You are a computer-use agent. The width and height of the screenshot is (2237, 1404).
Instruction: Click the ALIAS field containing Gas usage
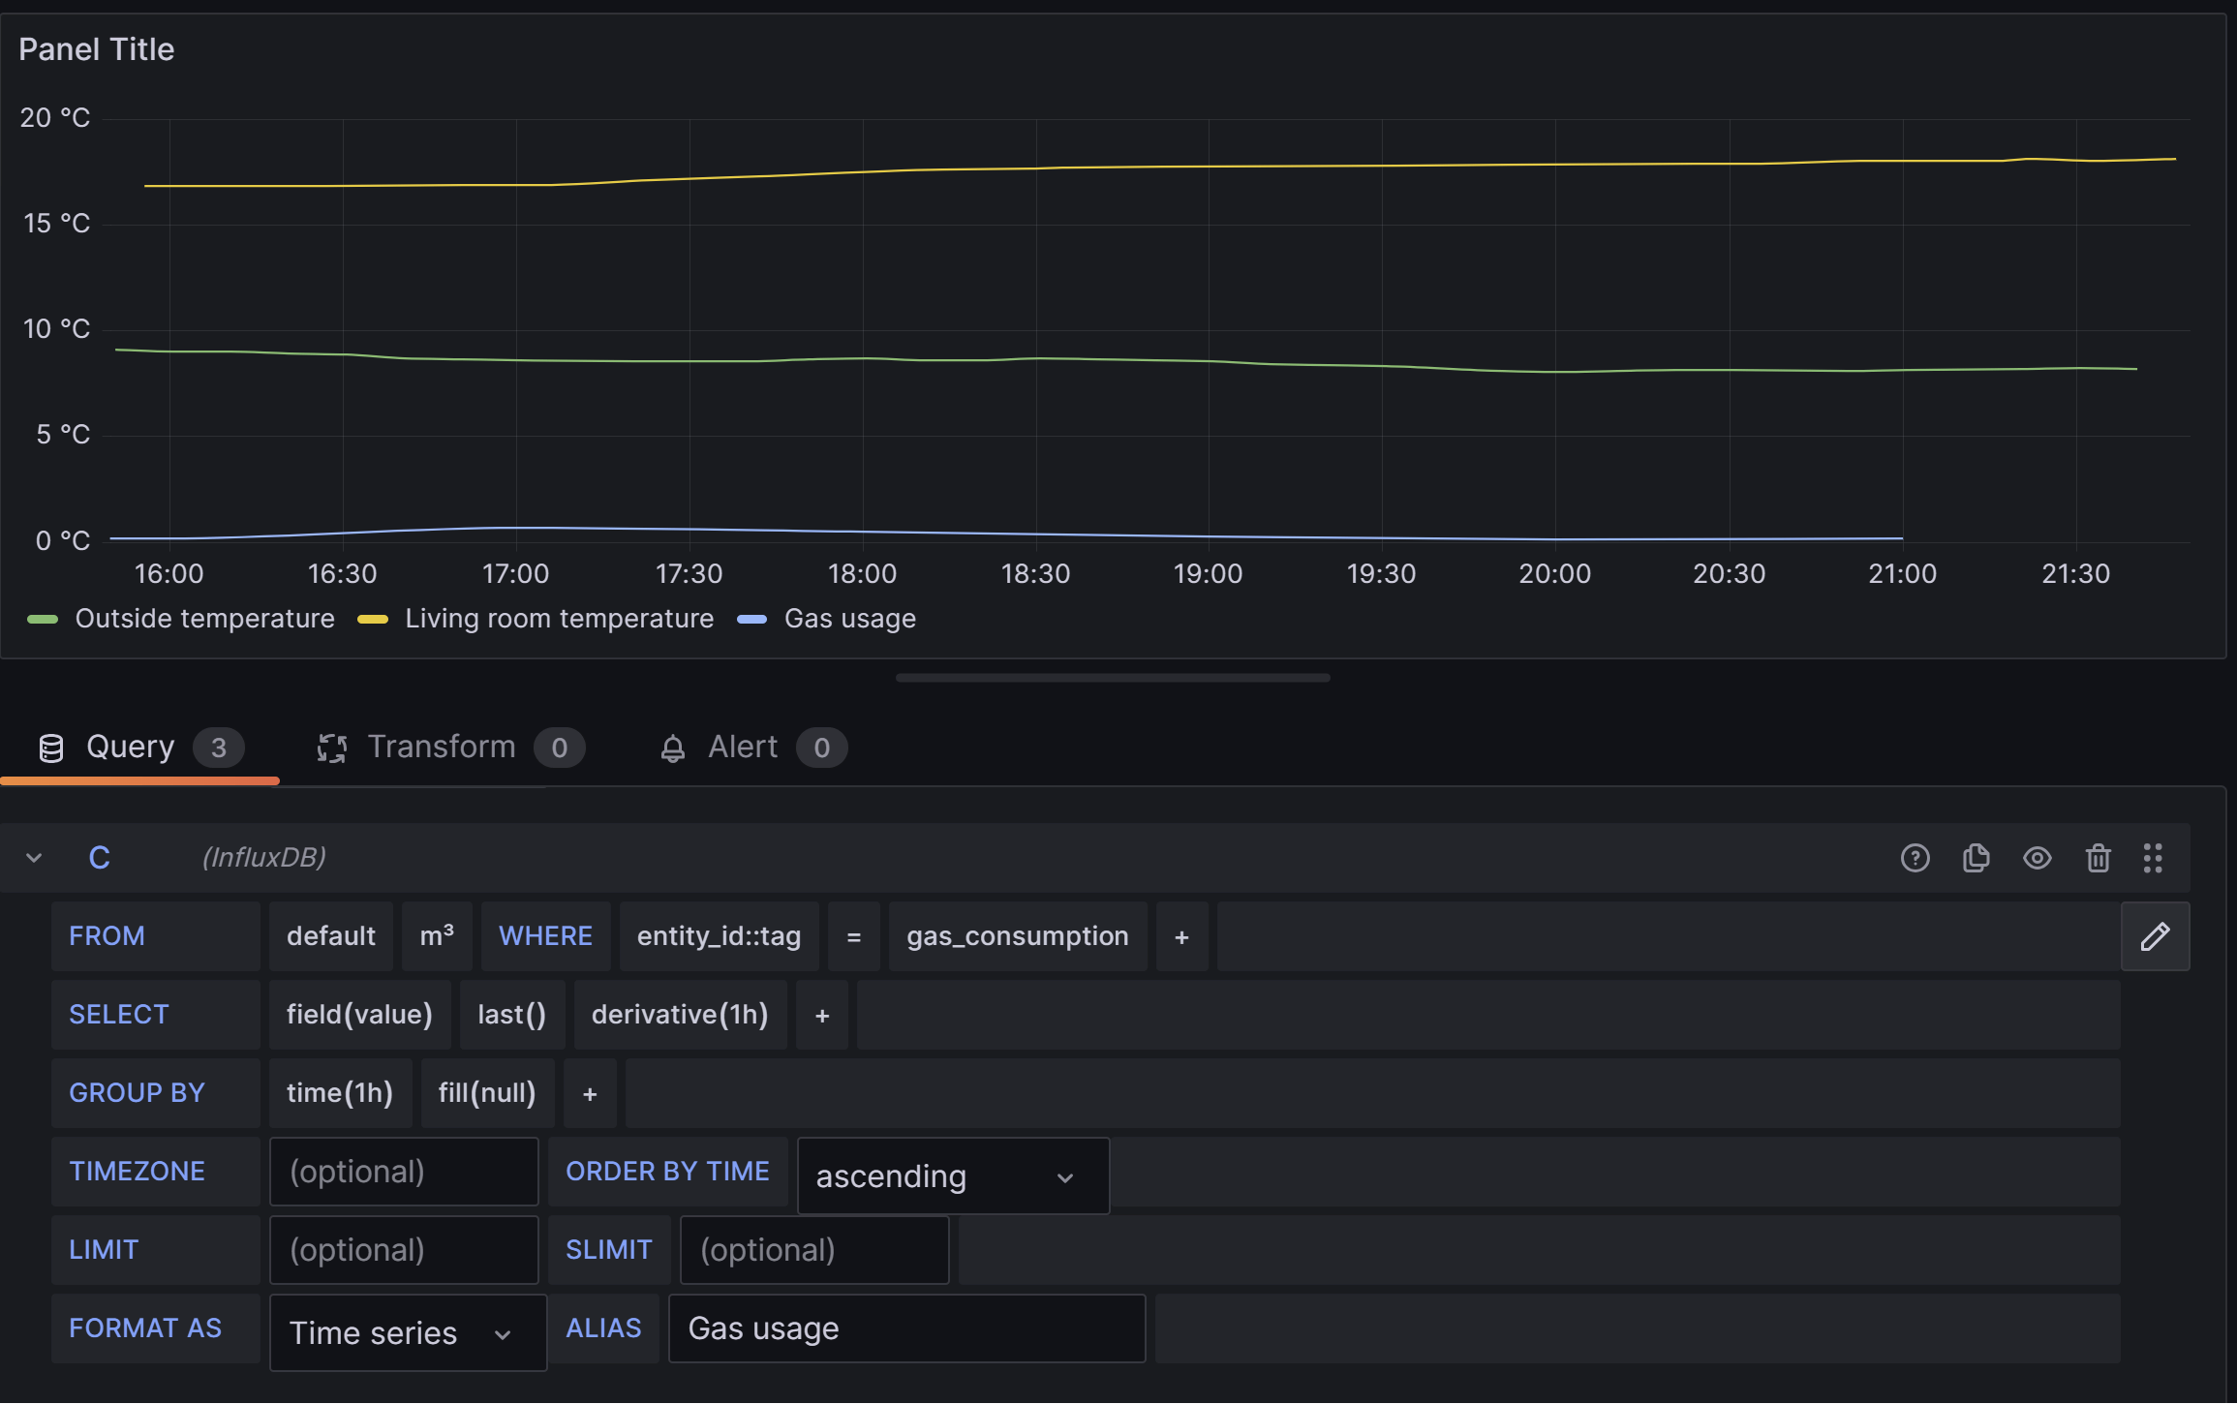click(906, 1328)
